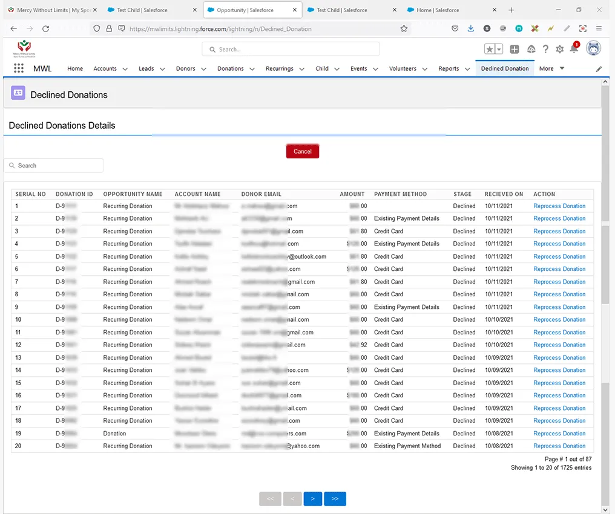Open the App Launcher grid icon
Image resolution: width=615 pixels, height=514 pixels.
pyautogui.click(x=18, y=68)
